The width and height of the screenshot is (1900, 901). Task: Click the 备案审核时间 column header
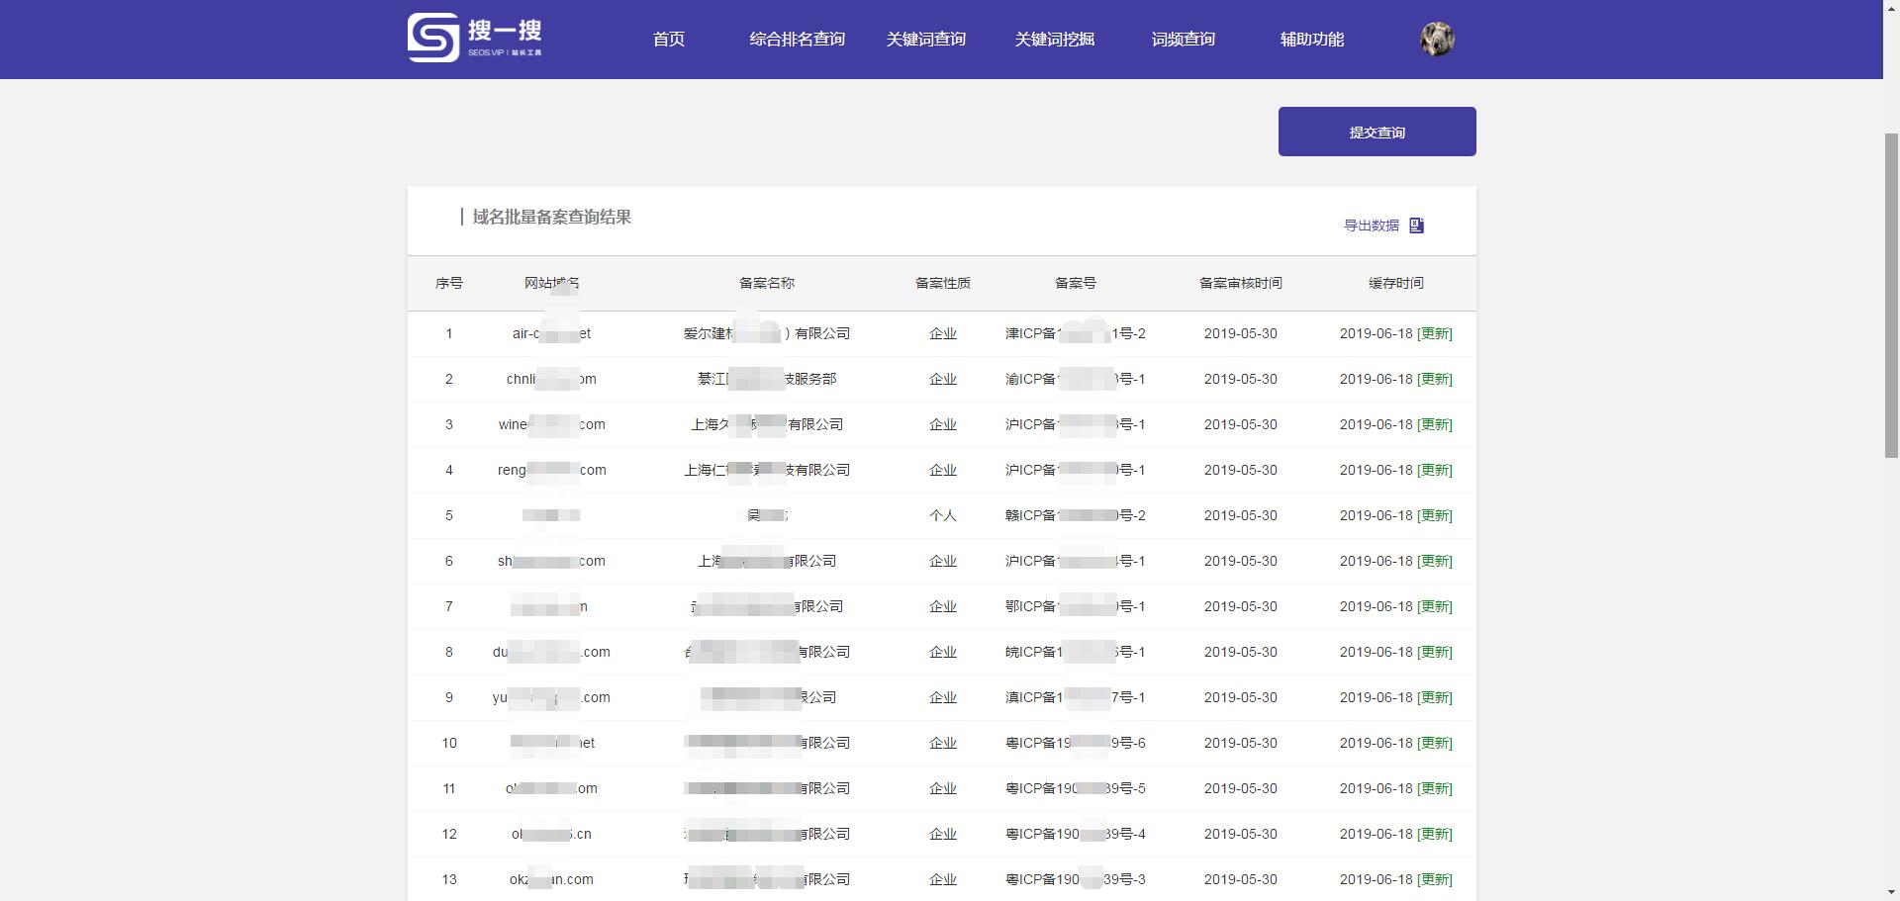pyautogui.click(x=1241, y=283)
